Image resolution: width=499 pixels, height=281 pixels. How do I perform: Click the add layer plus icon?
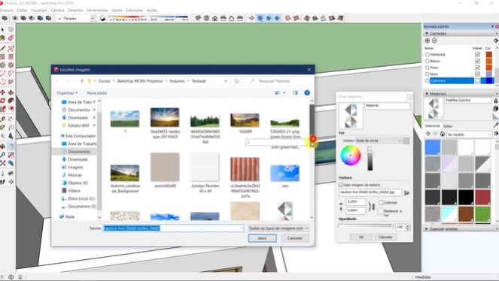pyautogui.click(x=427, y=41)
